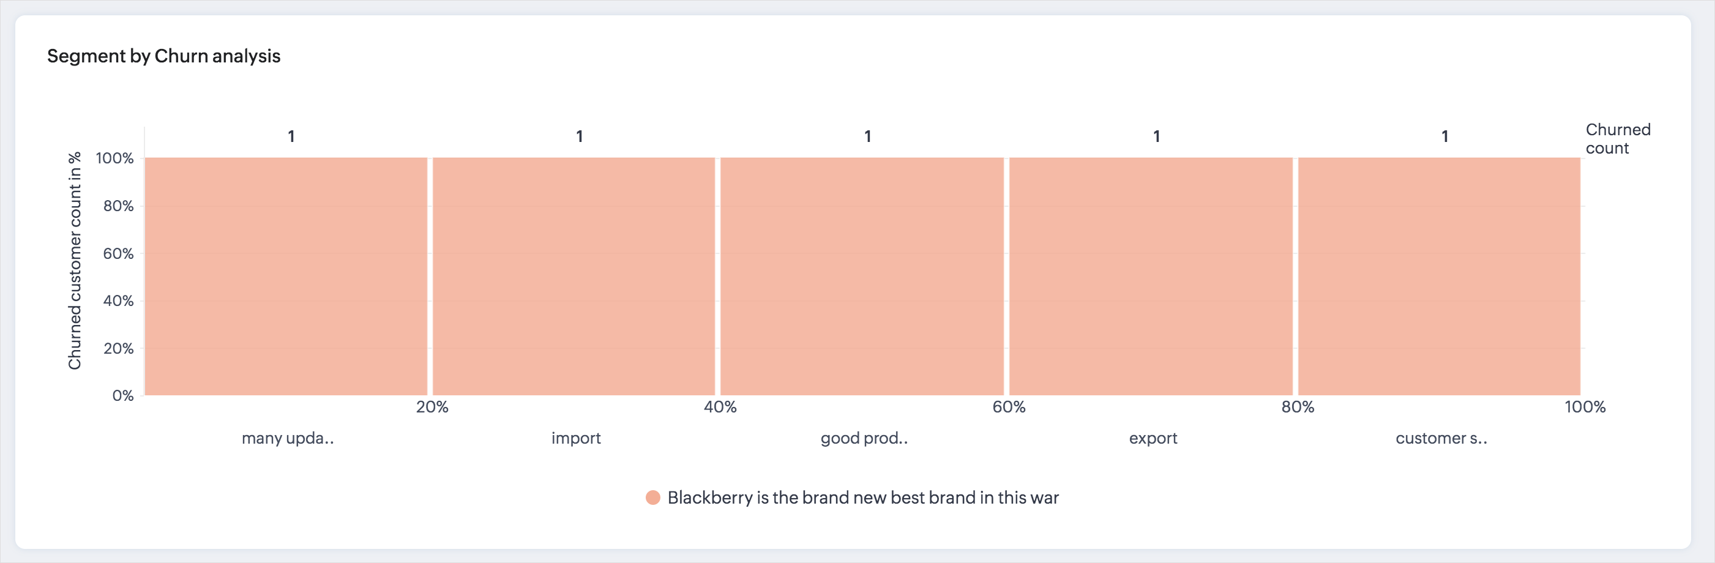Click the 'customer s..' axis label

coord(1441,439)
